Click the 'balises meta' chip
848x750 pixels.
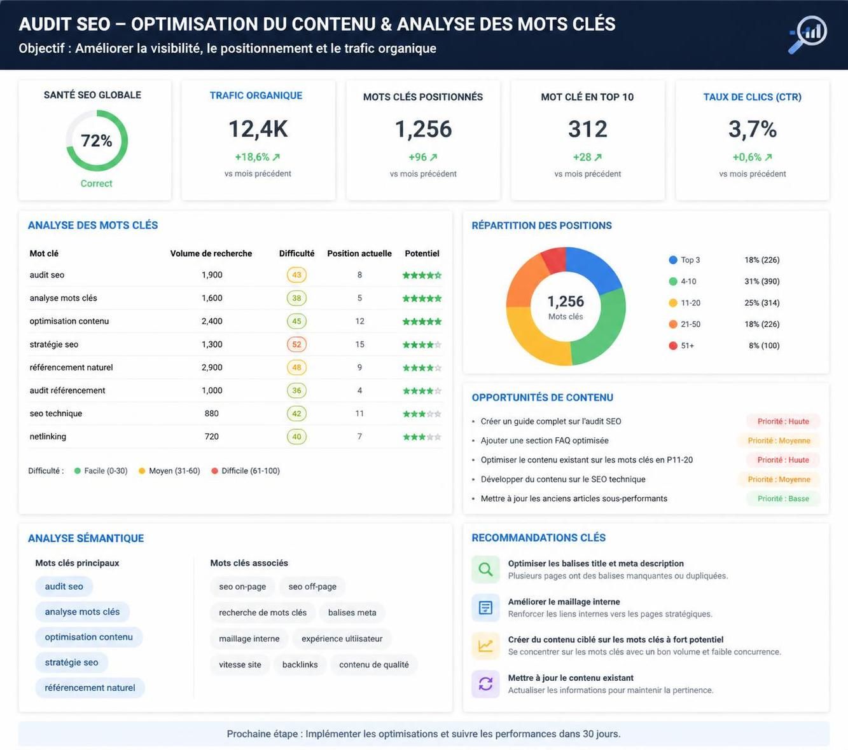(x=352, y=612)
